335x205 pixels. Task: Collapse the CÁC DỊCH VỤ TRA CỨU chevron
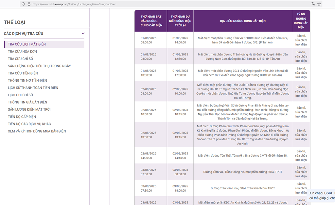(x=83, y=33)
